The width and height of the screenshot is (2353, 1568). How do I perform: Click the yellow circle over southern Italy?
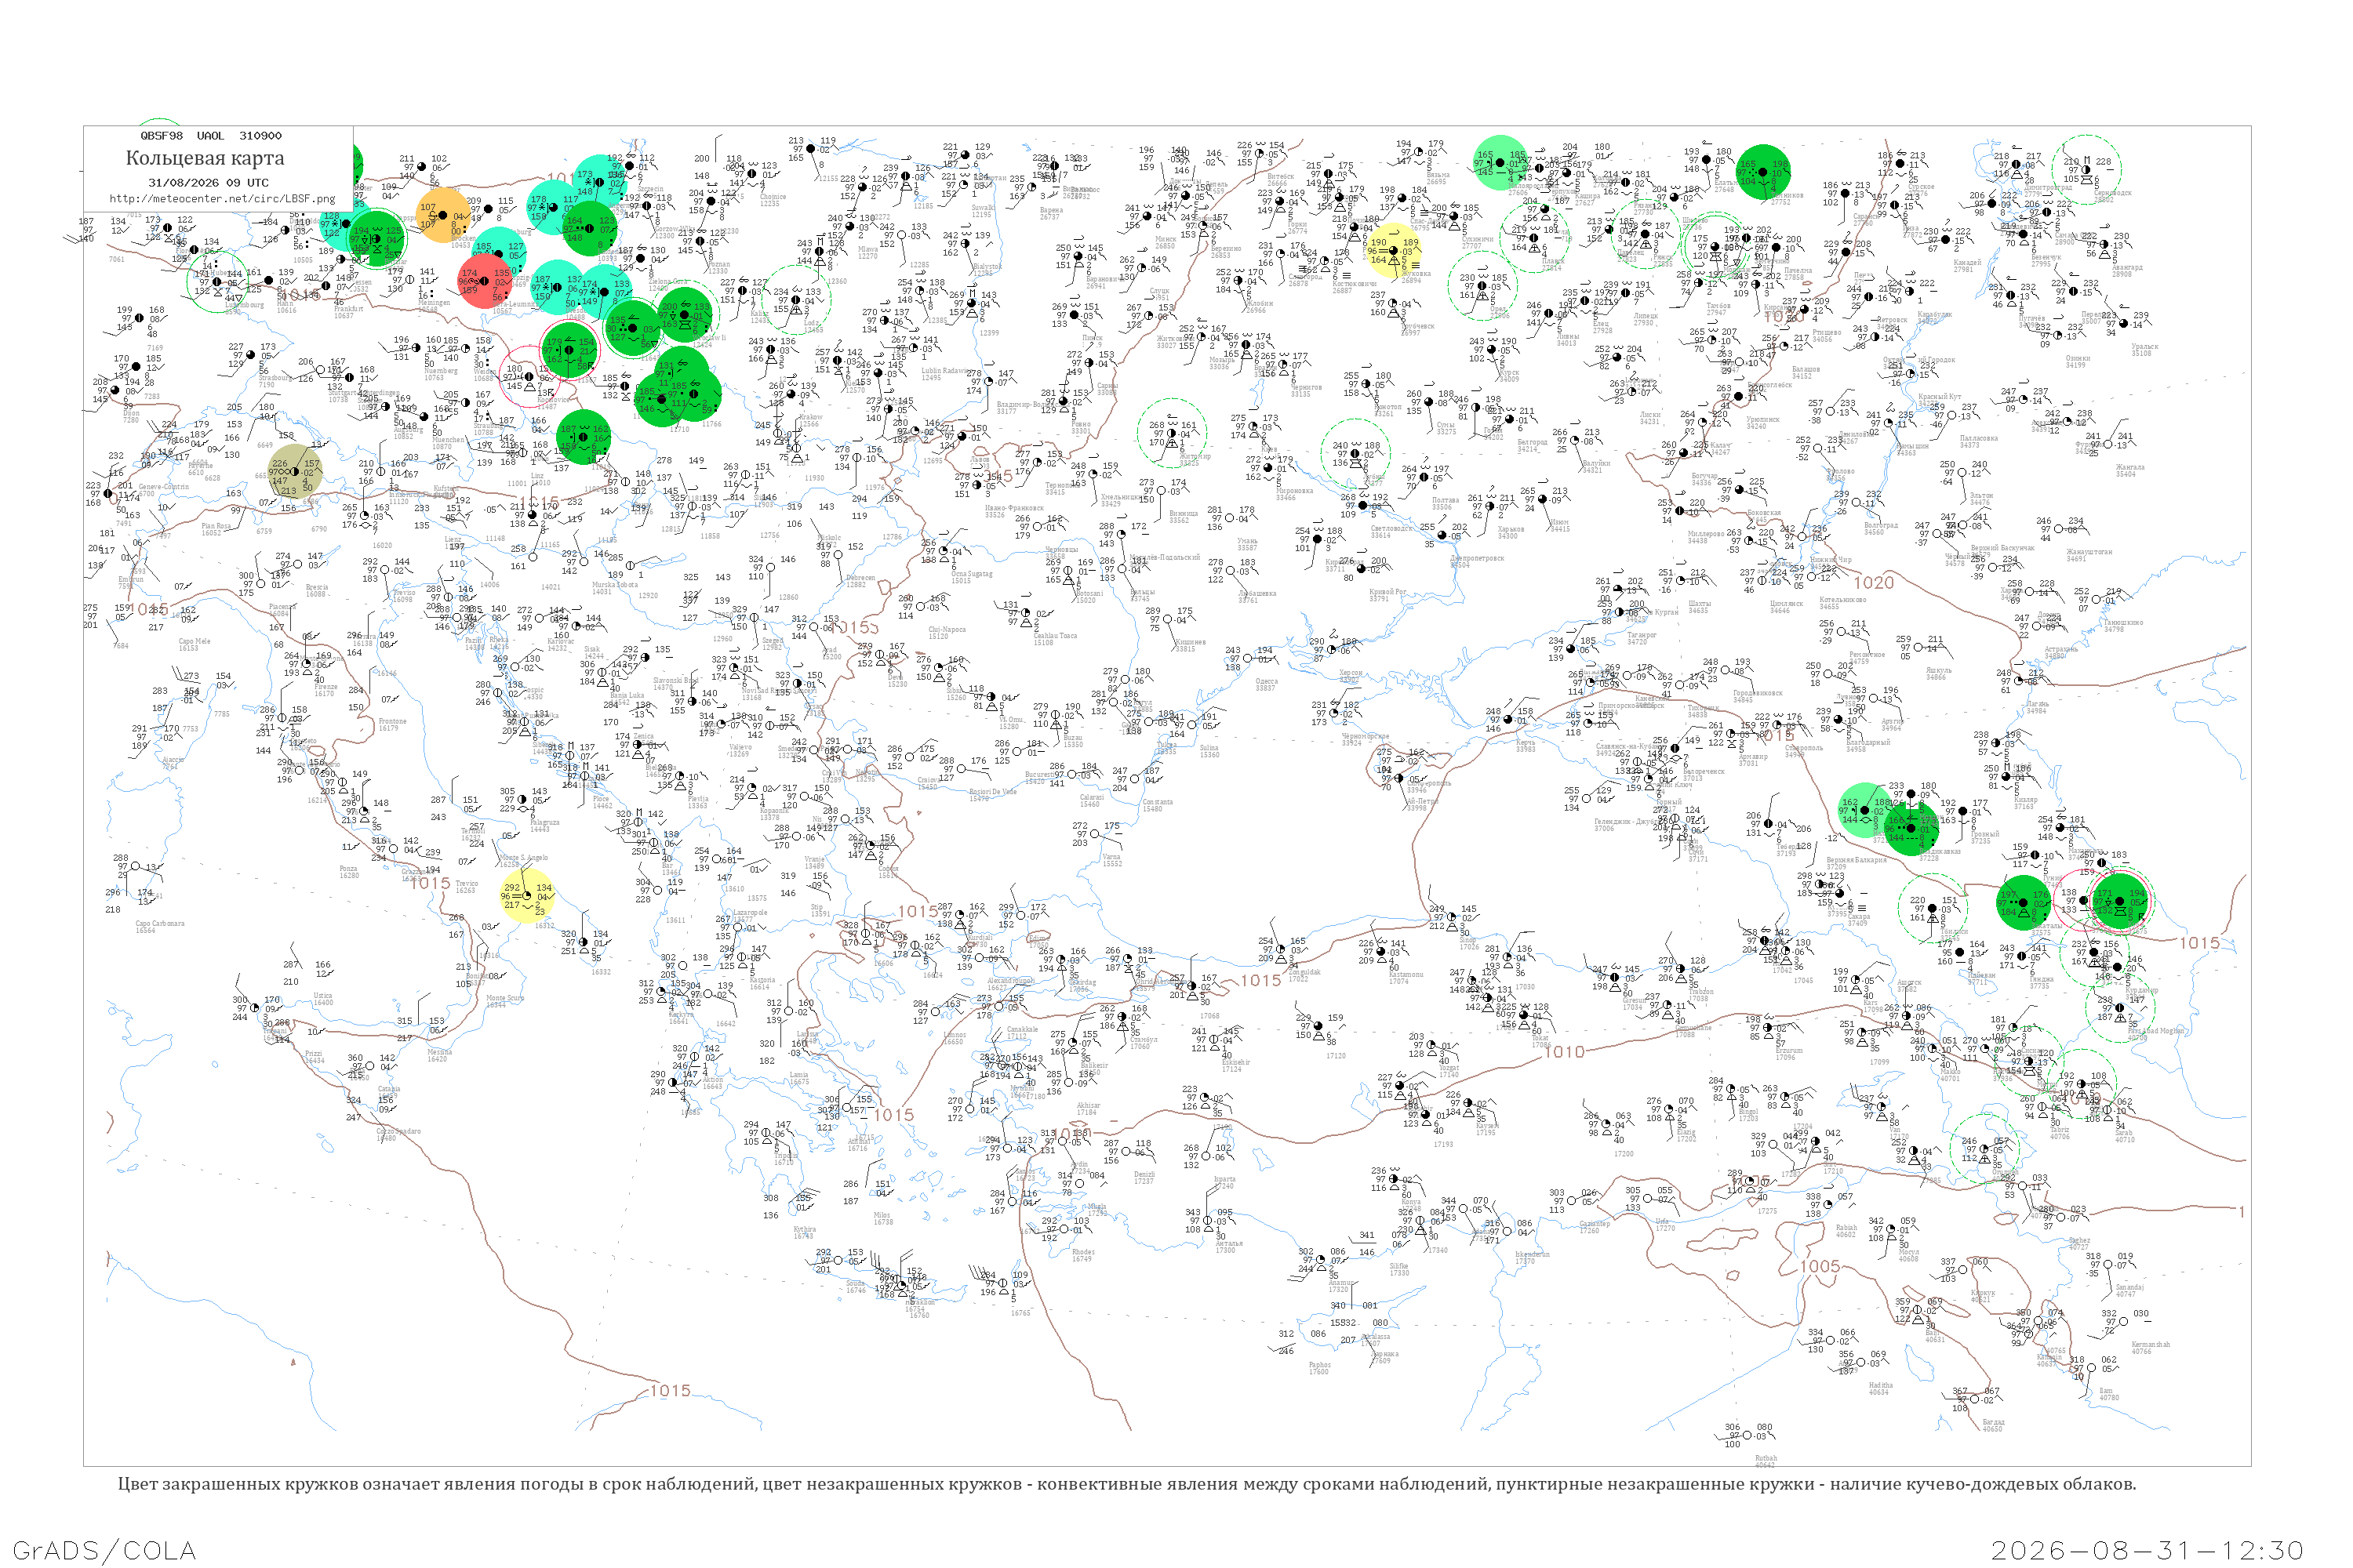coord(526,897)
